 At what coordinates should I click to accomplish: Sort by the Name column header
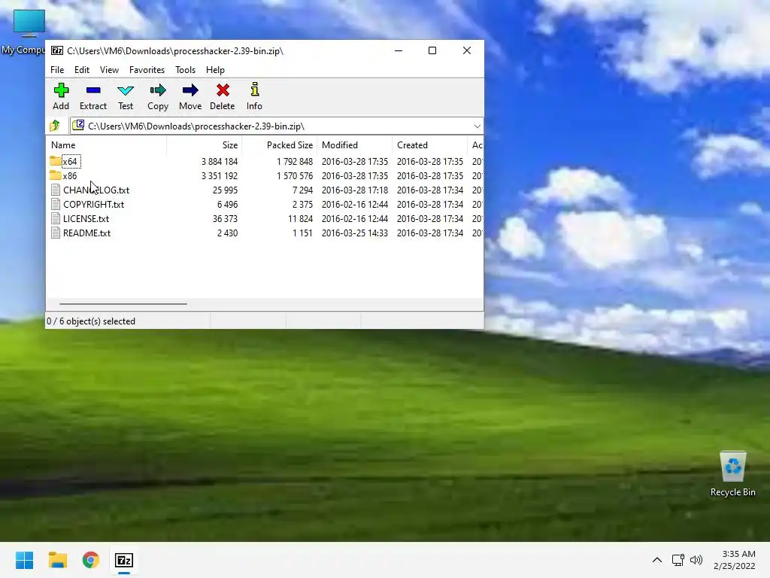[106, 145]
